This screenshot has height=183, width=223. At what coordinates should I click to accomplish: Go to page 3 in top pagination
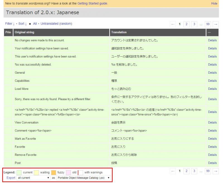click(x=194, y=24)
